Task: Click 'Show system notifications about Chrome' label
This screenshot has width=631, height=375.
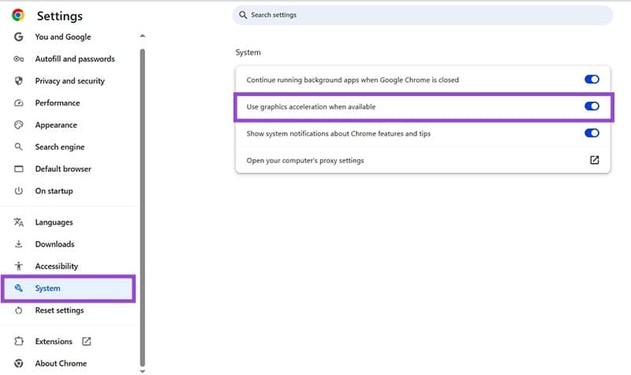Action: point(338,133)
